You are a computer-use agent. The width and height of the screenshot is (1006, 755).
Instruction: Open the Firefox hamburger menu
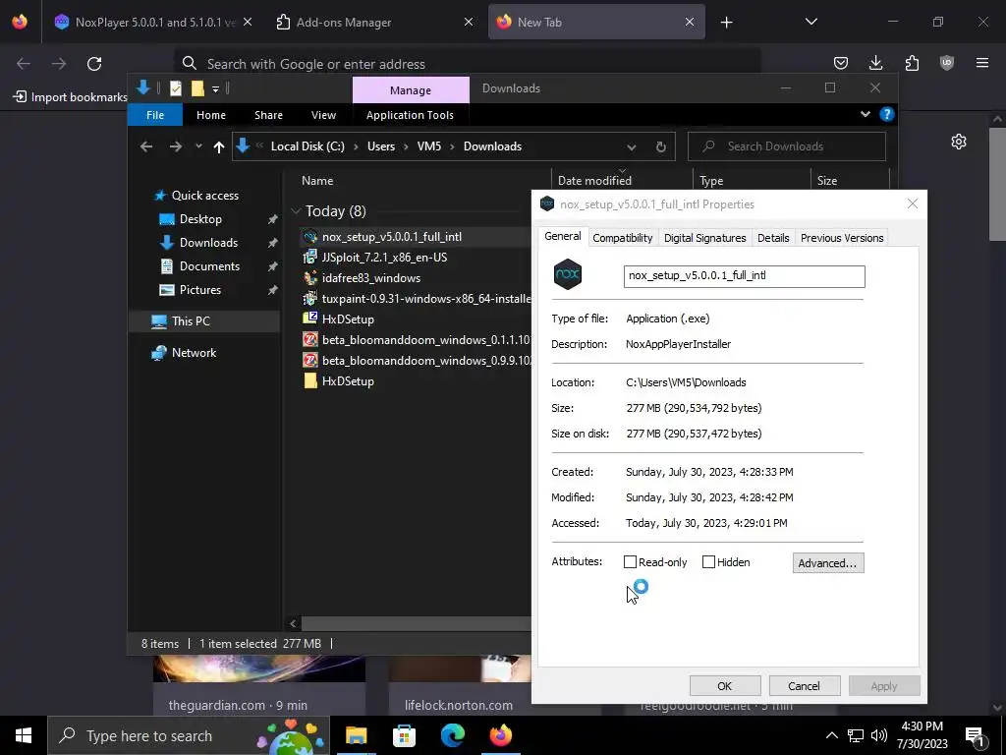(x=982, y=63)
